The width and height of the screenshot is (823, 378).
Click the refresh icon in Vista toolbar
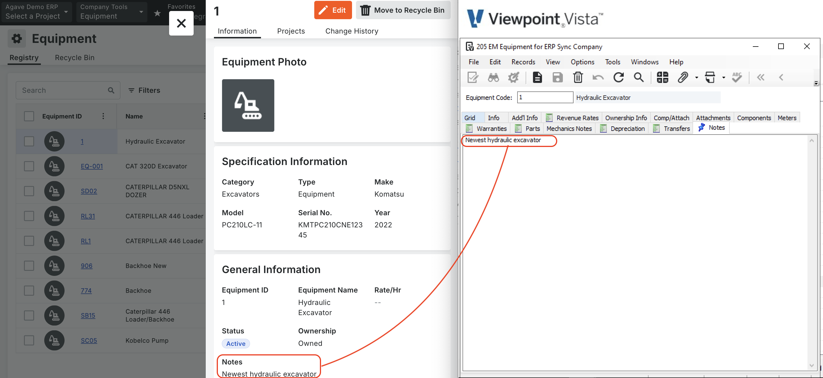pyautogui.click(x=619, y=77)
